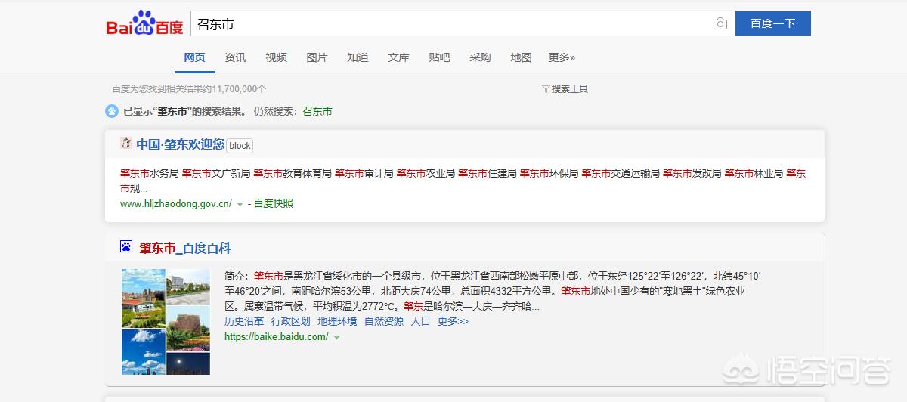Open the 自然资源 sublink
This screenshot has height=402, width=907.
coord(384,321)
